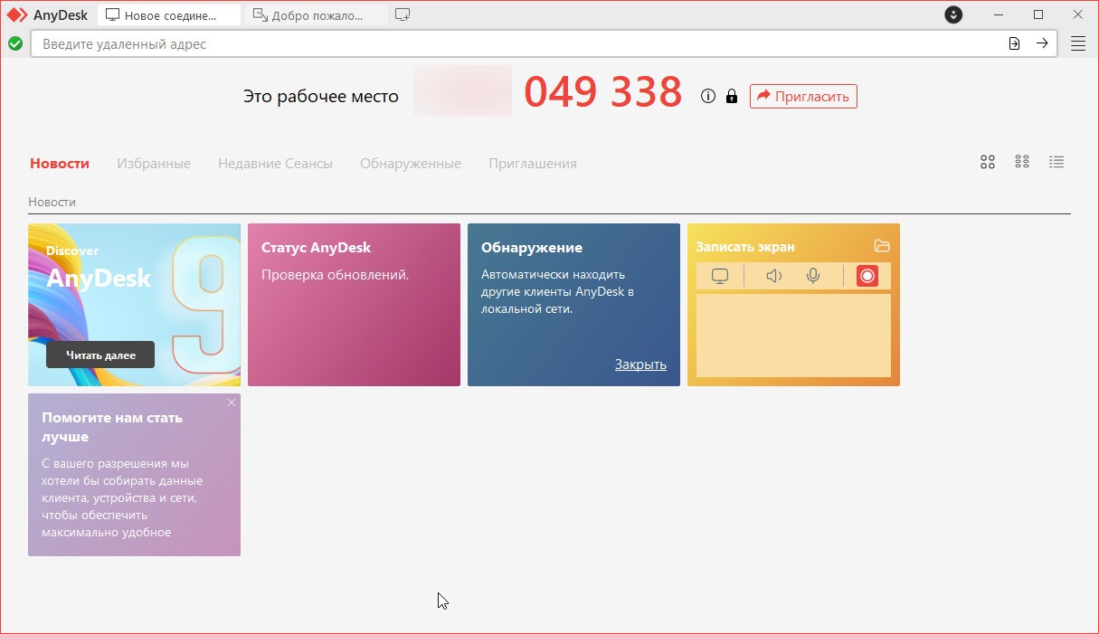The height and width of the screenshot is (634, 1099).
Task: Switch to list view
Action: coord(1056,162)
